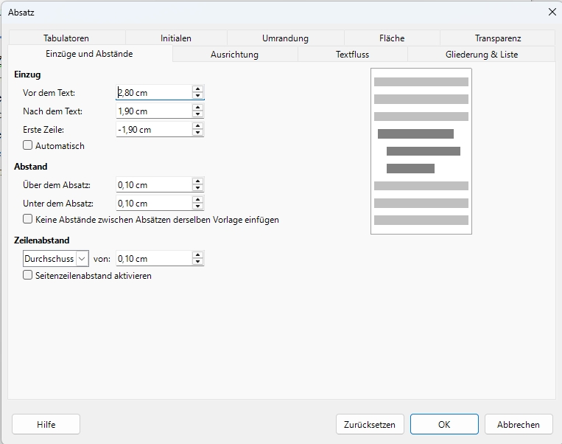
Task: Open the Tabulatoren tab
Action: pyautogui.click(x=66, y=38)
